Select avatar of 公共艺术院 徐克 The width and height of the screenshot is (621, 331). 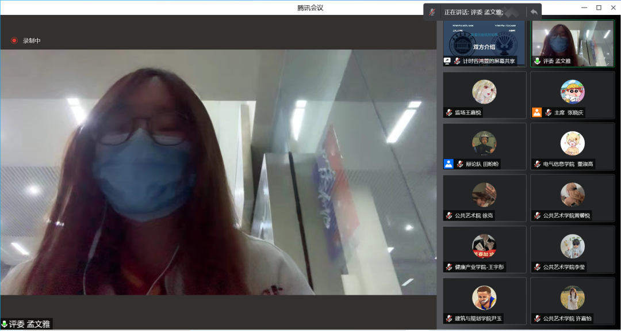click(484, 195)
